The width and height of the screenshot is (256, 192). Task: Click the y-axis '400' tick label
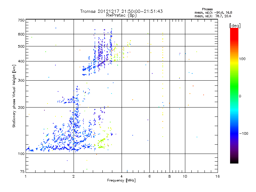click(21, 61)
